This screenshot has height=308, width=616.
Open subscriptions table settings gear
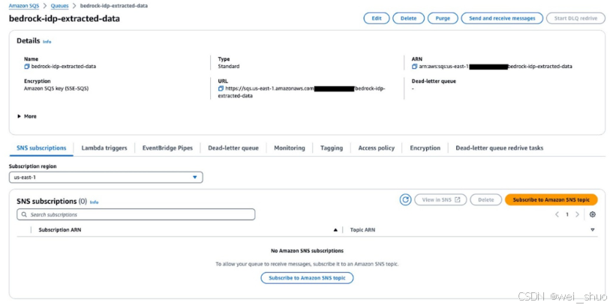[x=593, y=214]
